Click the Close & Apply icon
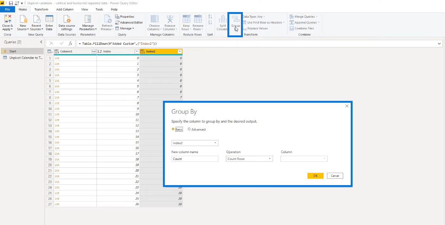Image resolution: width=445 pixels, height=225 pixels. (8, 19)
